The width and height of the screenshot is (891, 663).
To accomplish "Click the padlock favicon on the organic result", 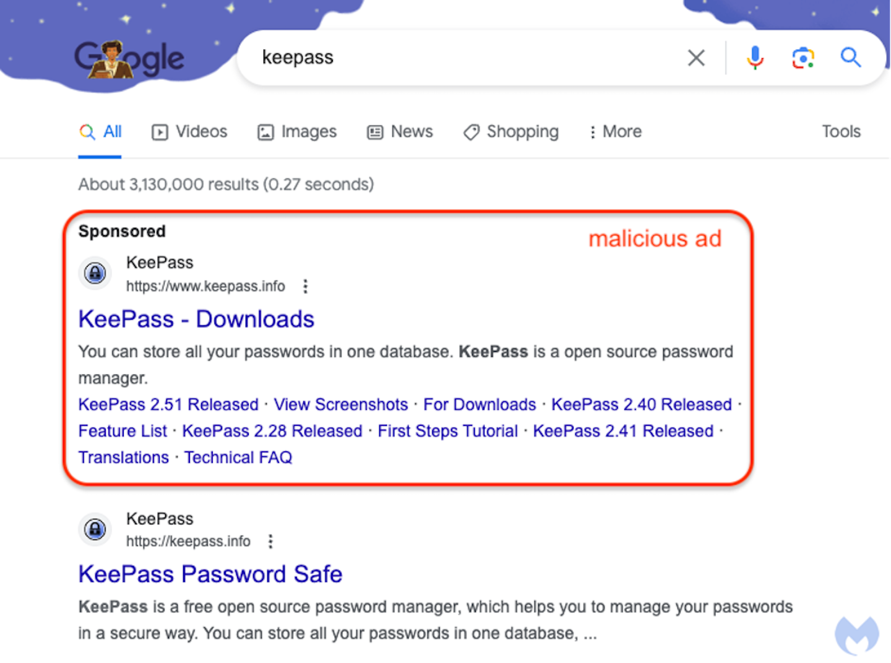I will point(95,529).
